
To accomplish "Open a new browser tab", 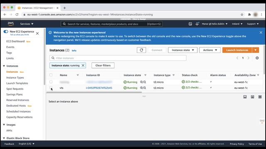I will 64,8.
